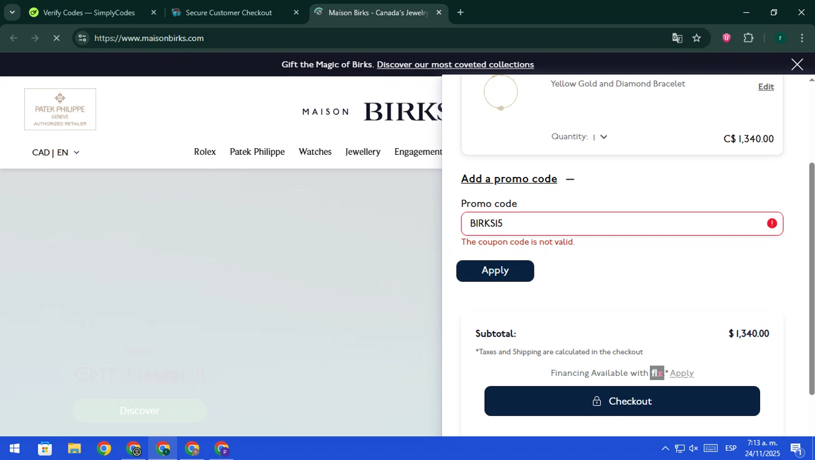Open the Engagement menu
Image resolution: width=815 pixels, height=460 pixels.
click(418, 152)
